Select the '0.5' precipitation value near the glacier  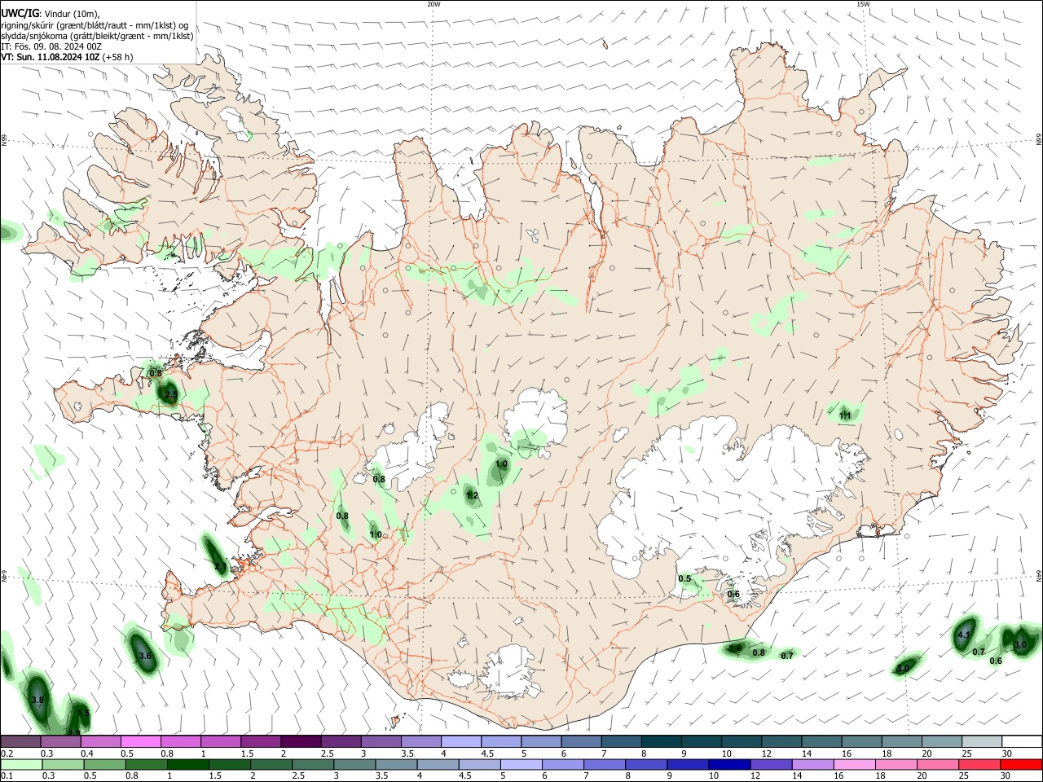(x=684, y=578)
